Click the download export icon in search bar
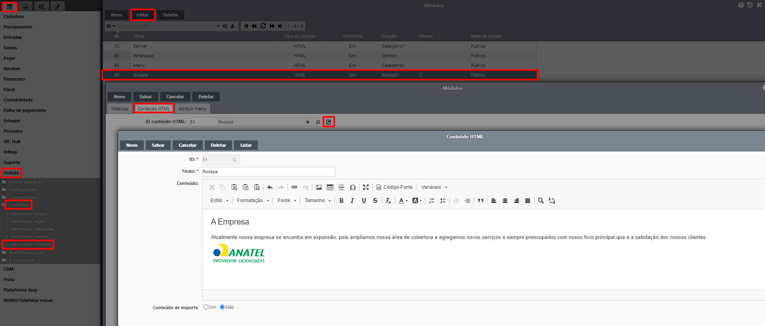765x326 pixels. tap(233, 26)
